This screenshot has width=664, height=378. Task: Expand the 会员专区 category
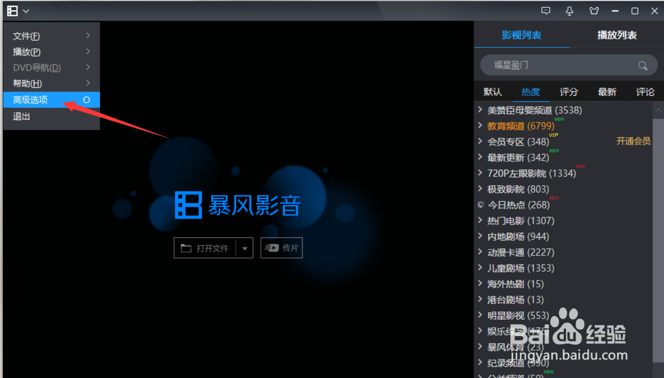tap(480, 141)
